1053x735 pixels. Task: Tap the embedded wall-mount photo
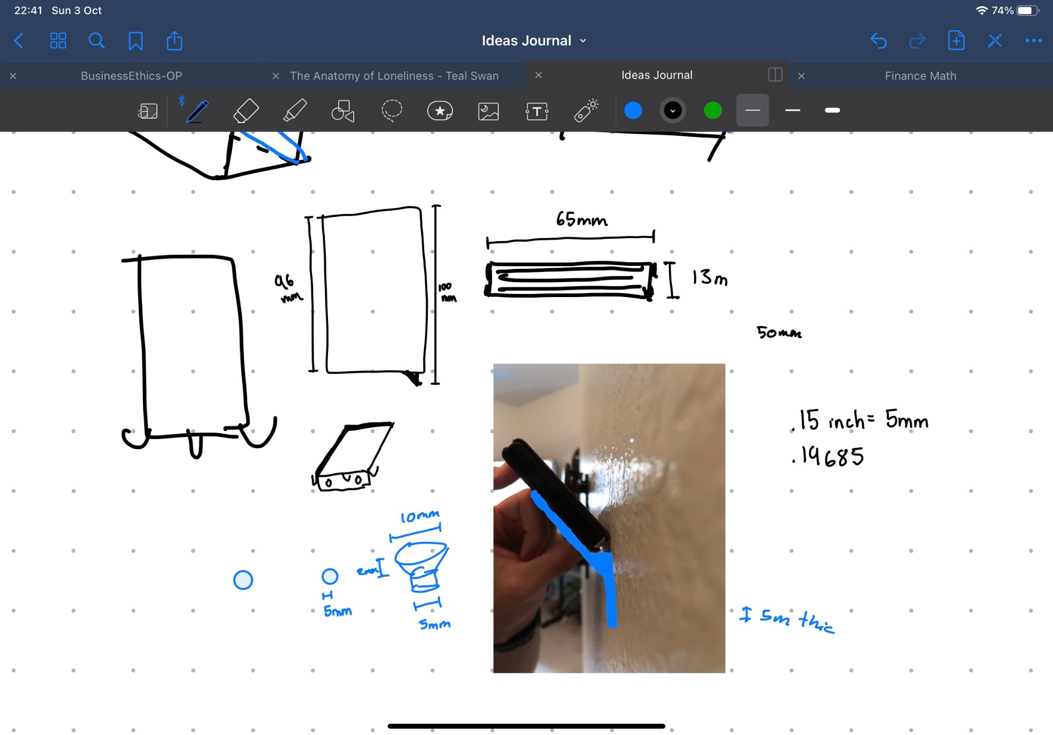pos(609,517)
